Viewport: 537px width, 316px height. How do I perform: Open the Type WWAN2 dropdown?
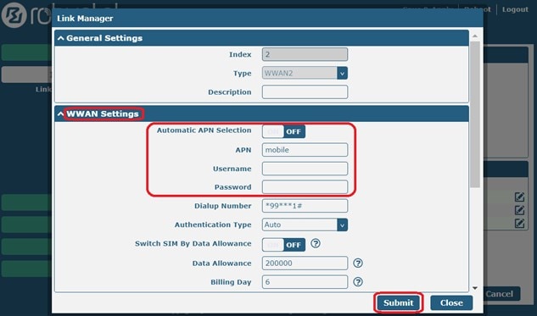(x=305, y=73)
